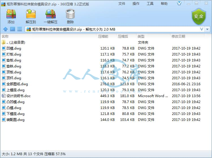Screen dimensions: 212x158
Task: Sort by 修改日期 column header
Action: pos(178,37)
